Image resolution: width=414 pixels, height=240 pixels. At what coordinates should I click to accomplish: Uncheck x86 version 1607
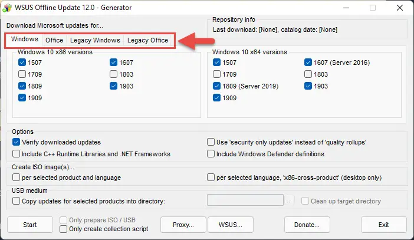tap(113, 63)
